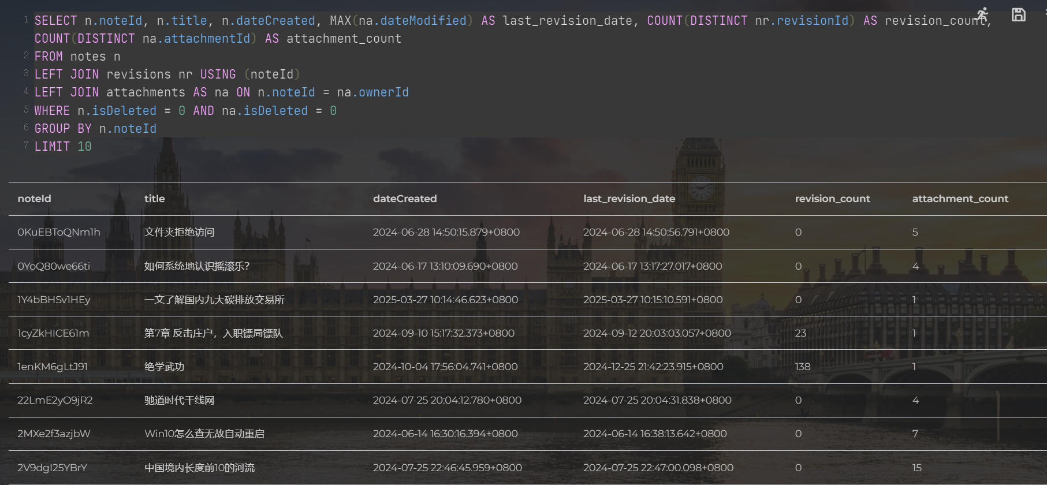Click last revision date 2024-07-25 20:04:31.838+0800
The image size is (1047, 485).
pyautogui.click(x=657, y=400)
